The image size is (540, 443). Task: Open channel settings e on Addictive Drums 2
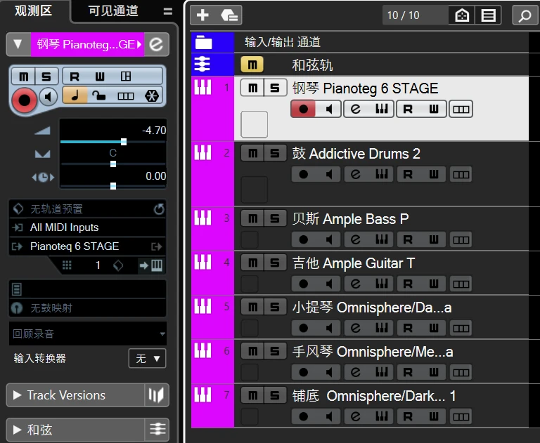pyautogui.click(x=355, y=174)
